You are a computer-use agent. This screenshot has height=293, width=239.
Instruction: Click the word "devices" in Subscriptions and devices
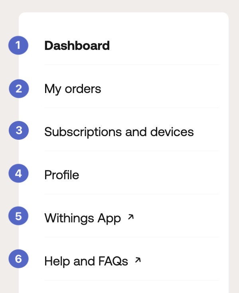click(172, 132)
